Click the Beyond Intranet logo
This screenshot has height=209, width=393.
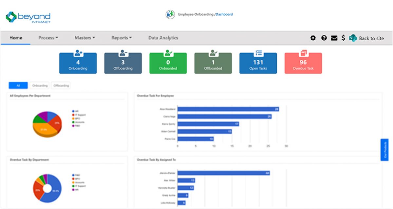tap(28, 17)
